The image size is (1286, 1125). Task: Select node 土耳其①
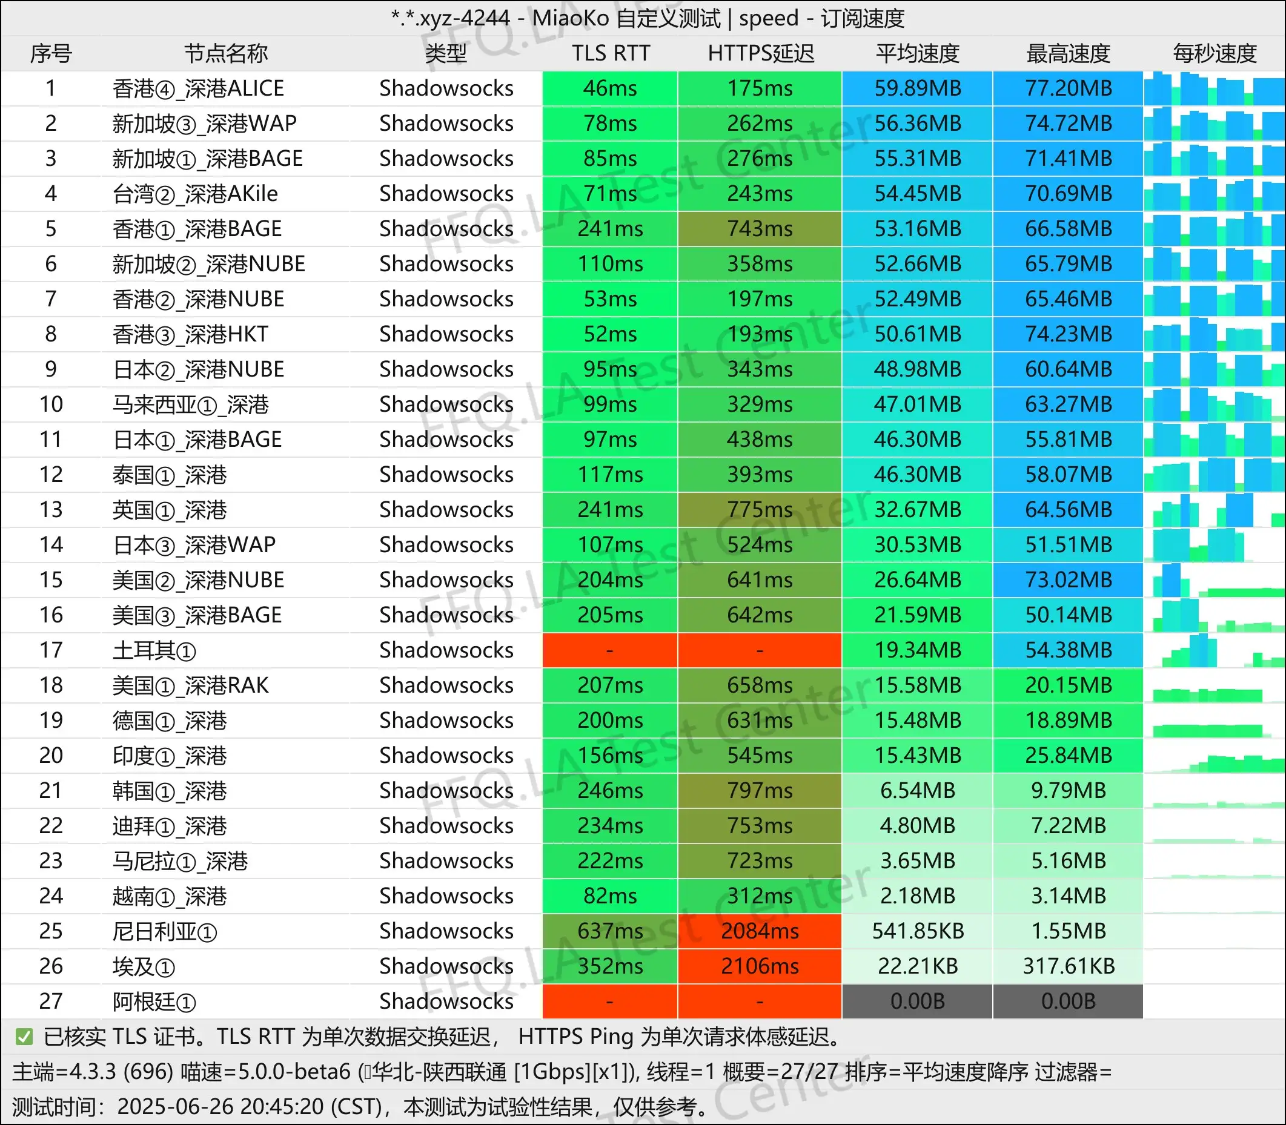(x=154, y=650)
